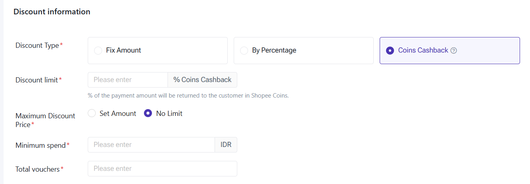Image resolution: width=530 pixels, height=184 pixels.
Task: Click the Fix Amount label text
Action: (124, 51)
